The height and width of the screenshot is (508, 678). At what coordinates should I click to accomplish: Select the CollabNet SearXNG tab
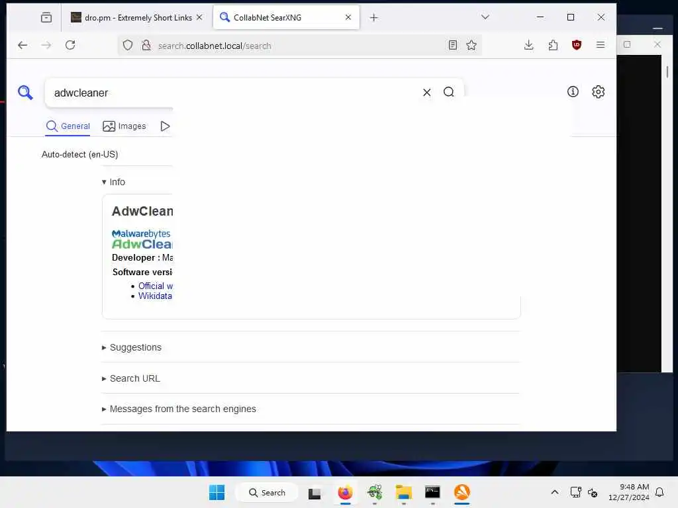coord(286,17)
